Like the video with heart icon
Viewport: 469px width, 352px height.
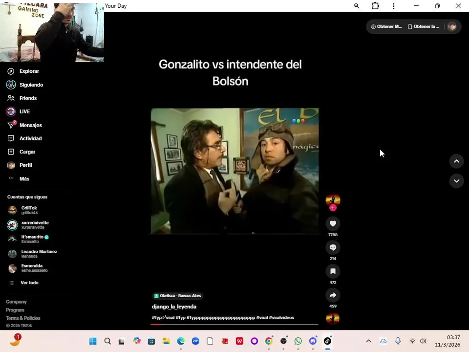point(333,223)
